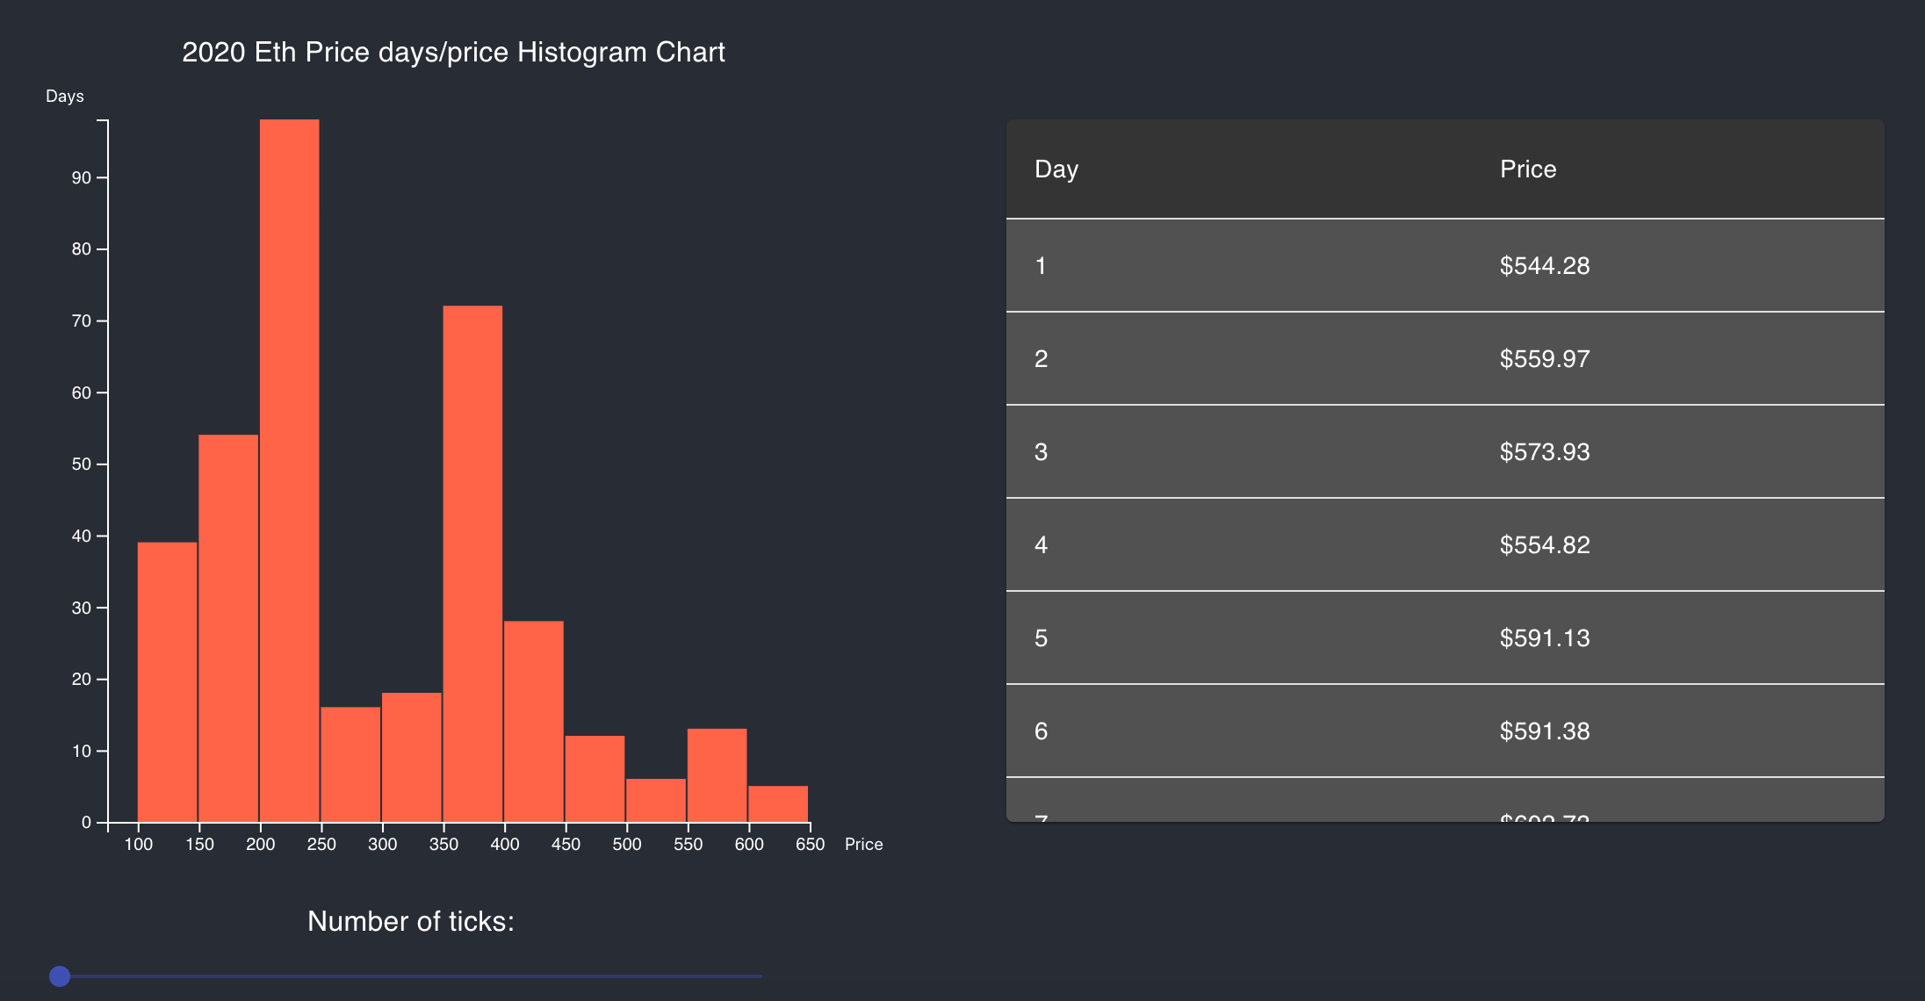The image size is (1925, 1001).
Task: Click the 100 x-axis tick label
Action: pos(139,844)
